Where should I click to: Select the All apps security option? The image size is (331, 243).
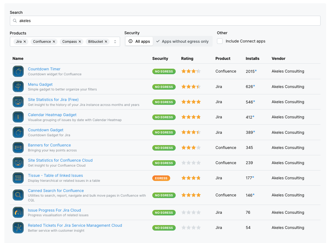pos(139,41)
